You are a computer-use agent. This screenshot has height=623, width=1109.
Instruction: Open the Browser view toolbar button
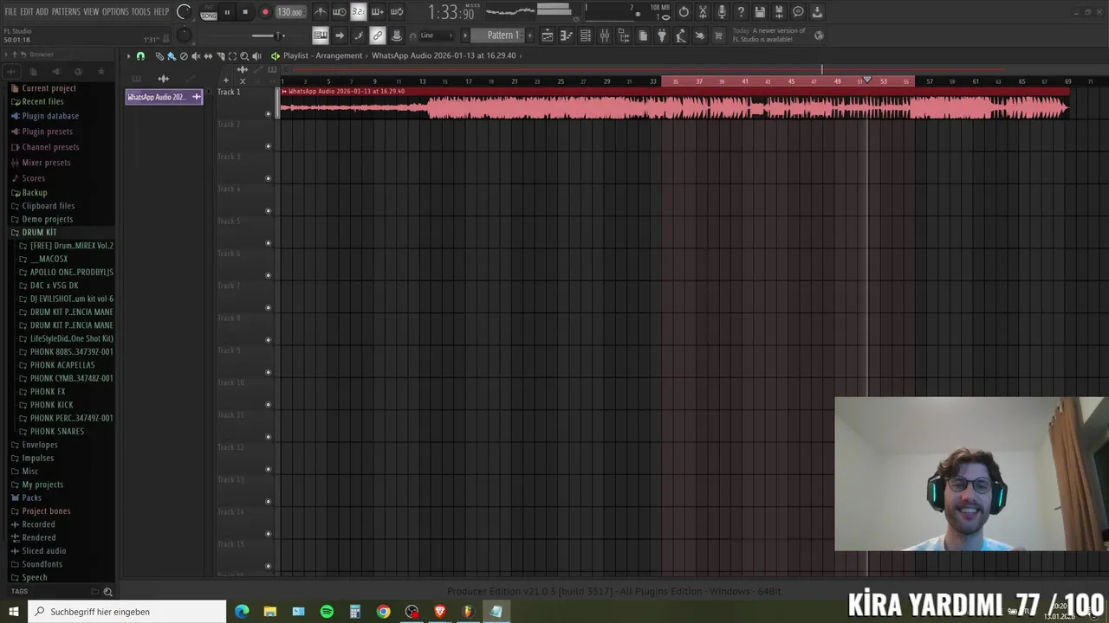click(x=624, y=35)
